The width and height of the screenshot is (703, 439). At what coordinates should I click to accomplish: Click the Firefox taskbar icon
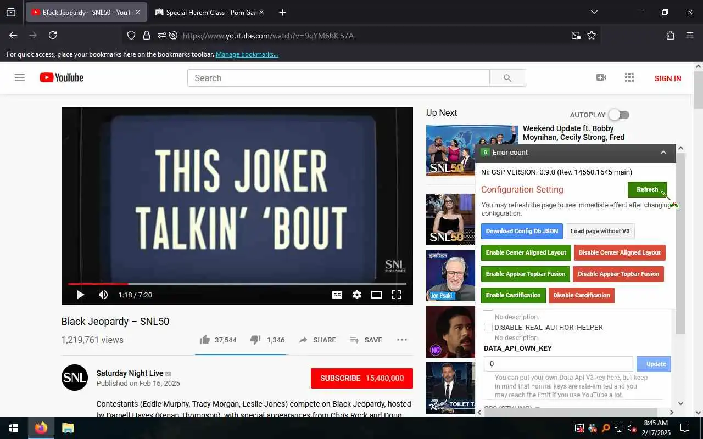[x=41, y=428]
